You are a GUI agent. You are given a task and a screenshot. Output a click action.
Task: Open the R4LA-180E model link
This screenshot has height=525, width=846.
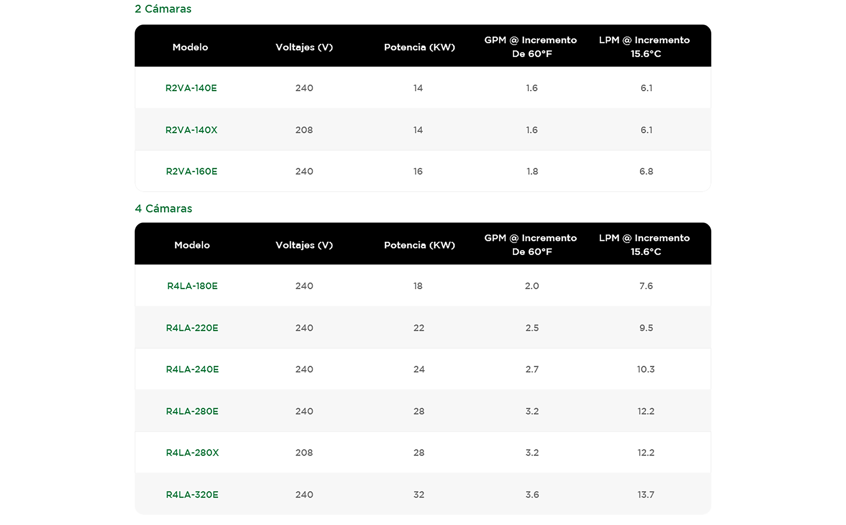[192, 286]
